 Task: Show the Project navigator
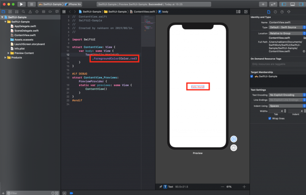(x=3, y=11)
